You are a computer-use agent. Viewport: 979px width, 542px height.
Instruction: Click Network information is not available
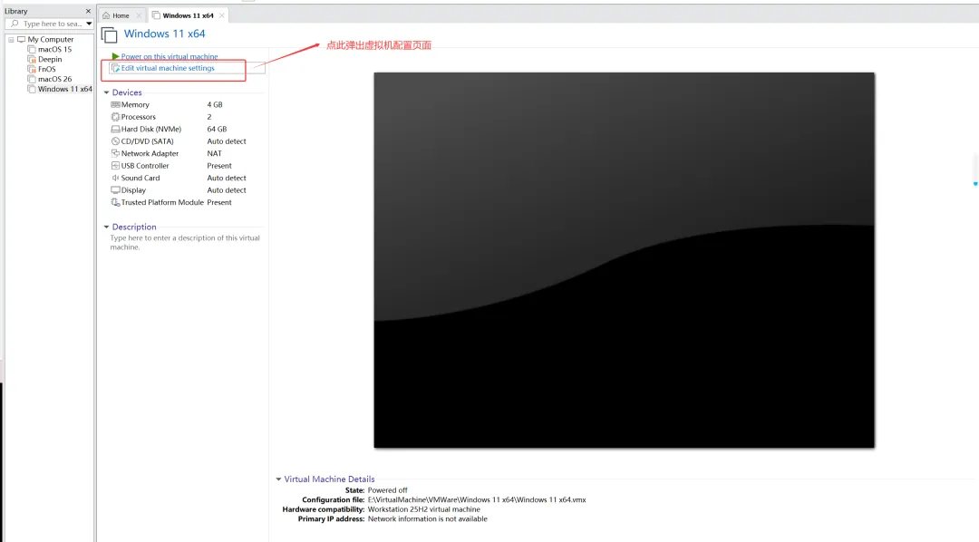tap(428, 519)
